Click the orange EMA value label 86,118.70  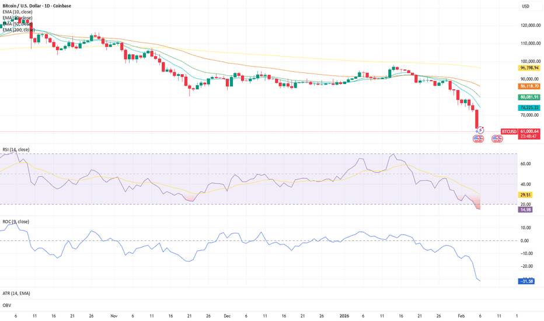529,86
